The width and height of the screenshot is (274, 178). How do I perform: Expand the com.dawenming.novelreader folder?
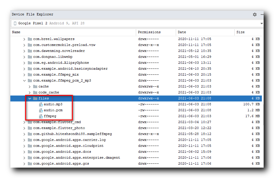click(24, 51)
